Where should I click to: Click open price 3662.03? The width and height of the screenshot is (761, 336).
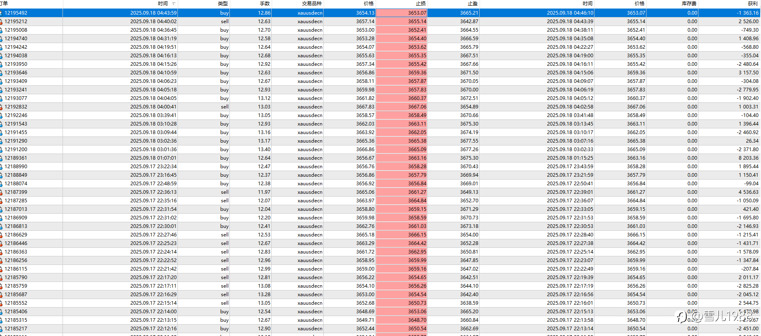pyautogui.click(x=365, y=124)
